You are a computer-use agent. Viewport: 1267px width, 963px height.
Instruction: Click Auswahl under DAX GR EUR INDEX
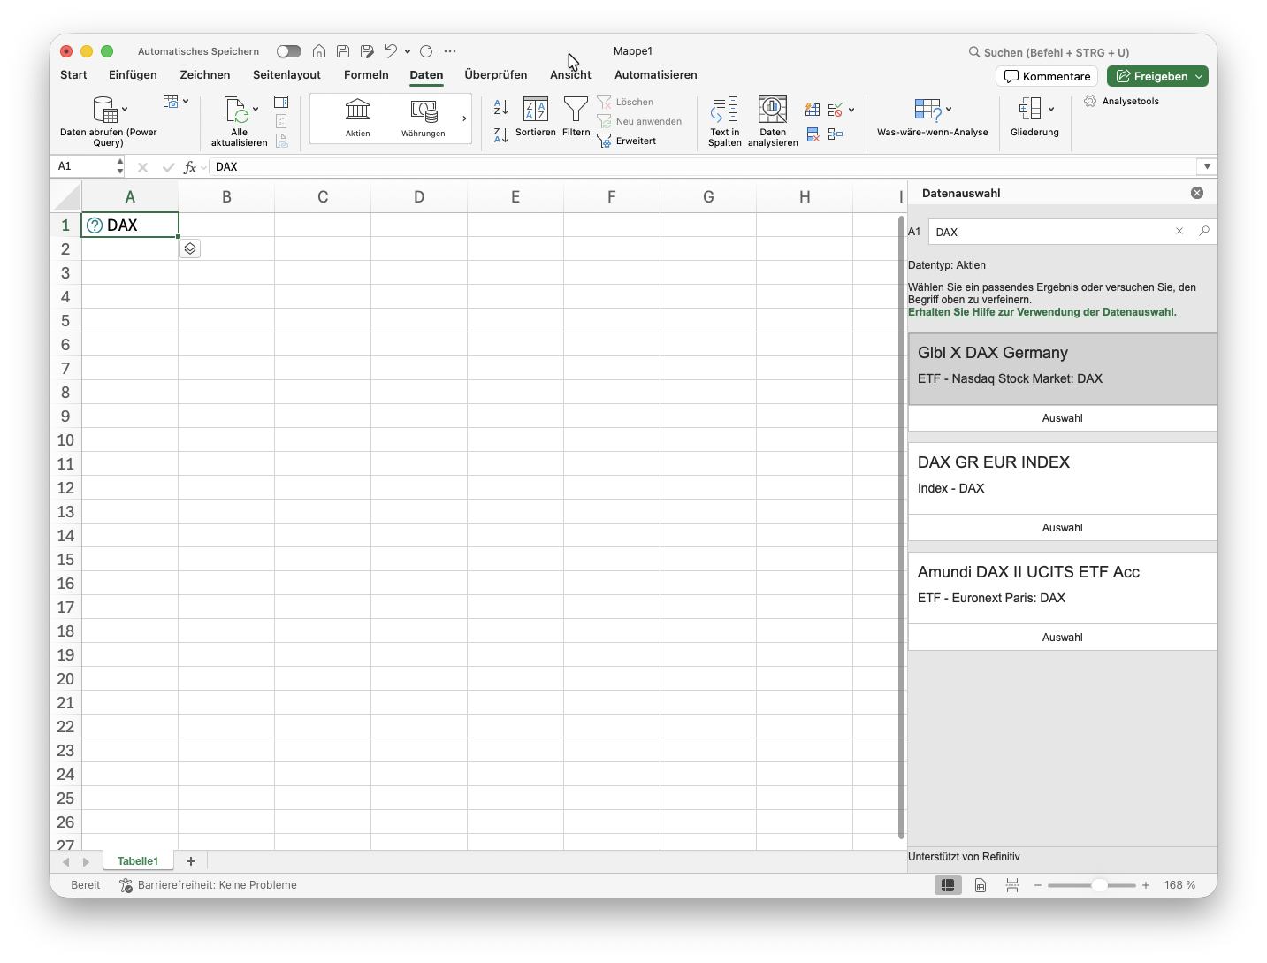pyautogui.click(x=1062, y=528)
